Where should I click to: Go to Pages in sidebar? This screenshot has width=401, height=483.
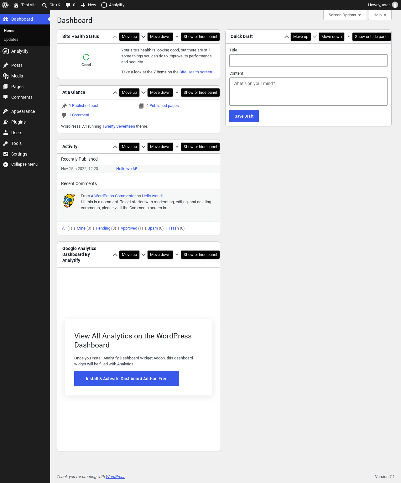[25, 87]
